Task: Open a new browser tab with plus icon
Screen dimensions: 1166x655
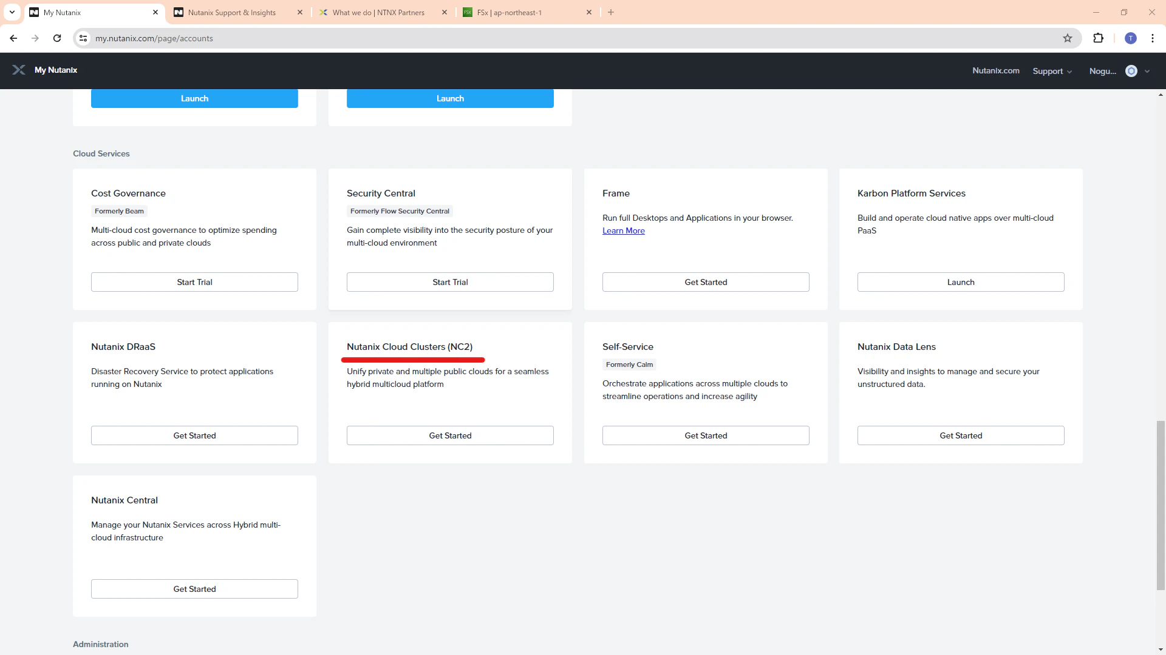Action: (611, 12)
